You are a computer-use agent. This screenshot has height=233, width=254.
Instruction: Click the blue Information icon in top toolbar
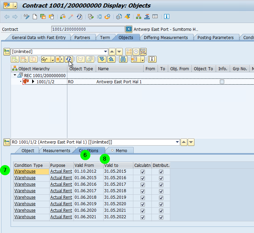click(x=166, y=16)
